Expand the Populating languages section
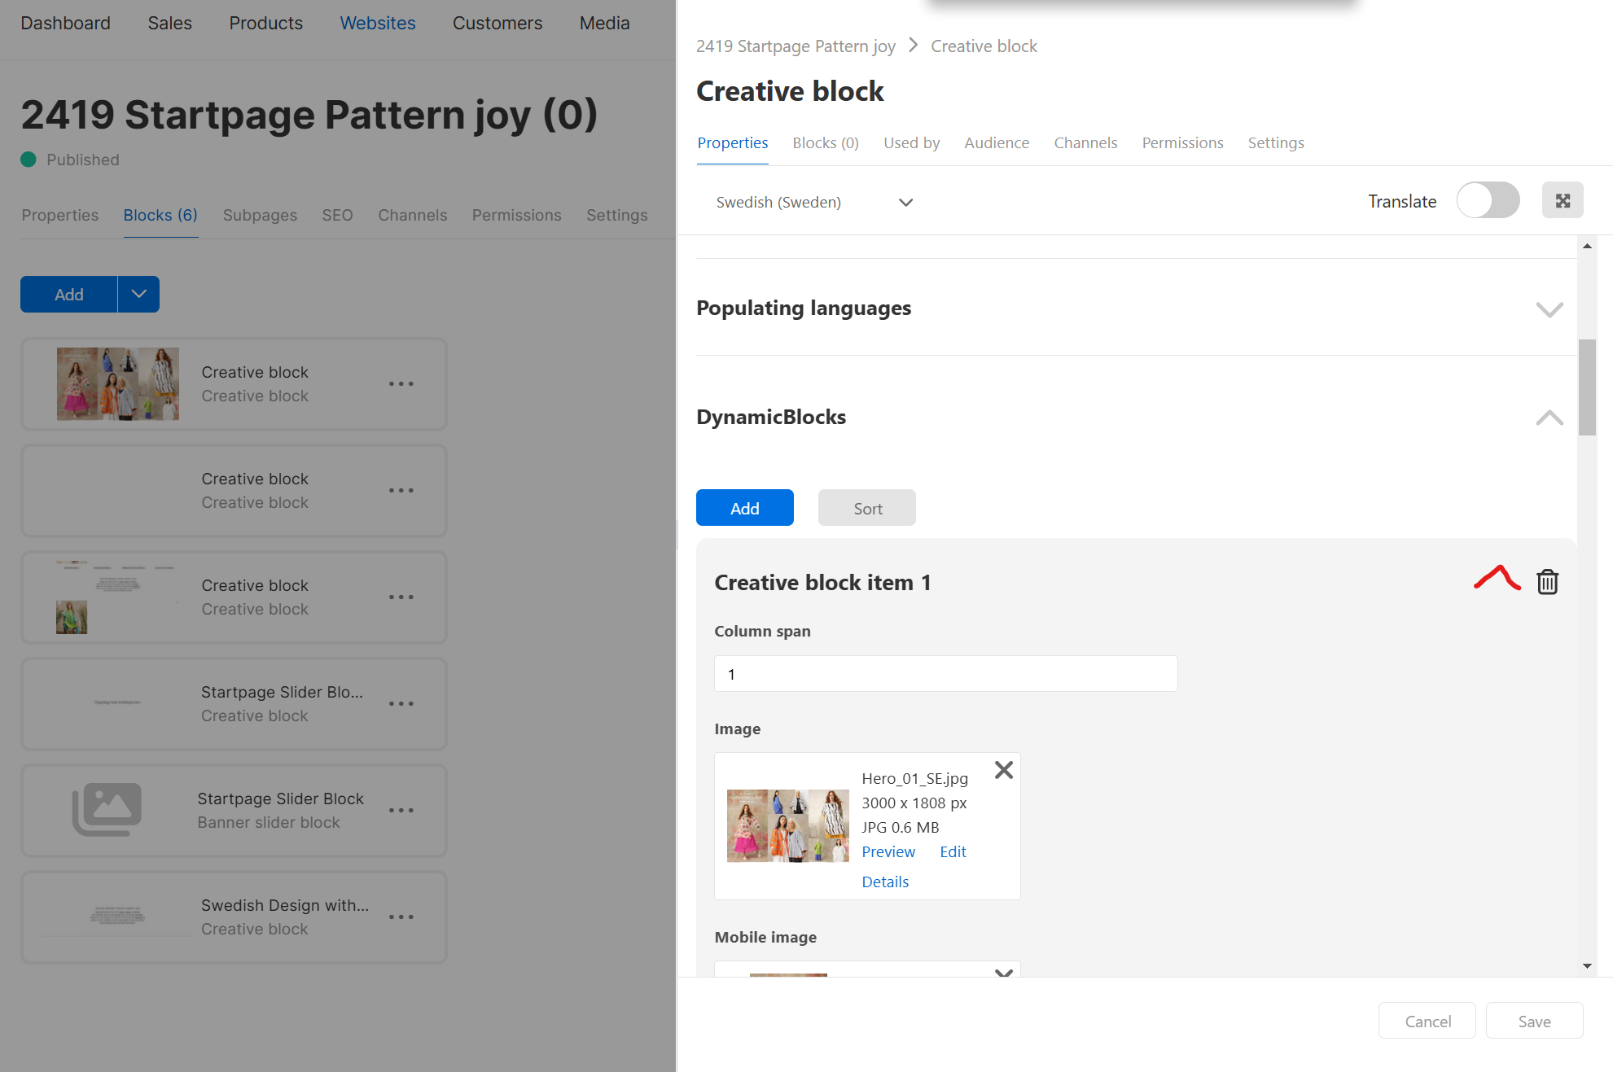This screenshot has height=1072, width=1613. click(1549, 309)
